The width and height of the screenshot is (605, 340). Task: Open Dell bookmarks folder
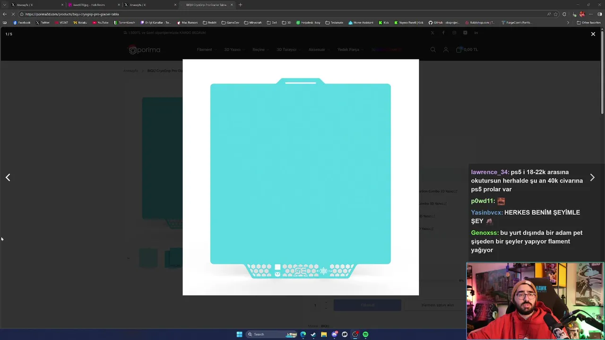[272, 23]
